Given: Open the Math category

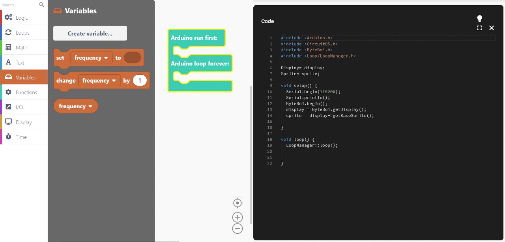Looking at the screenshot, I should click(24, 47).
